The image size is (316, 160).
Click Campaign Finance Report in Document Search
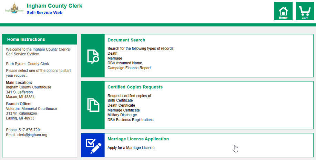[x=129, y=68]
